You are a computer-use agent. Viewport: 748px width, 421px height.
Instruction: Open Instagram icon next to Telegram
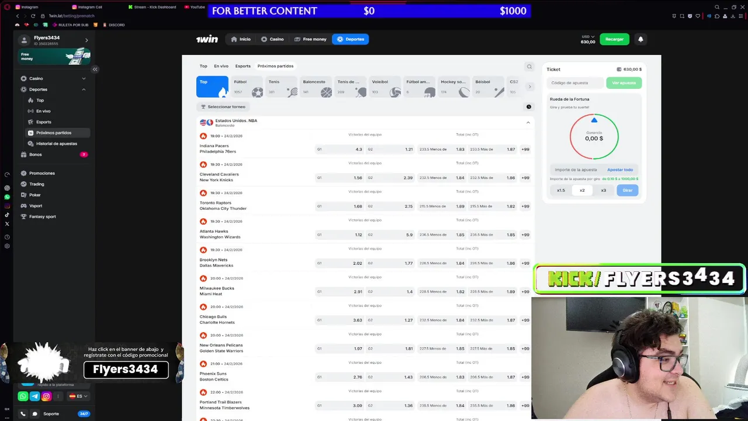click(x=46, y=396)
